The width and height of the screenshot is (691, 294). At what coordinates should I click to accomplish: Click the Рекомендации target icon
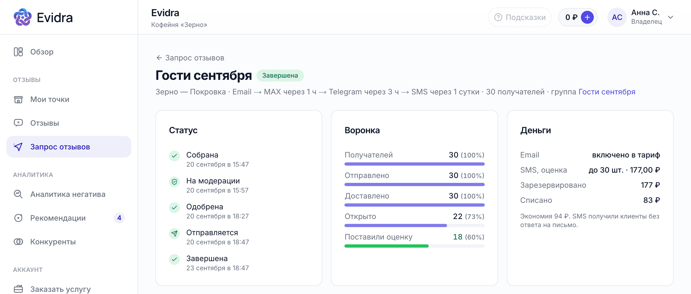(x=18, y=218)
